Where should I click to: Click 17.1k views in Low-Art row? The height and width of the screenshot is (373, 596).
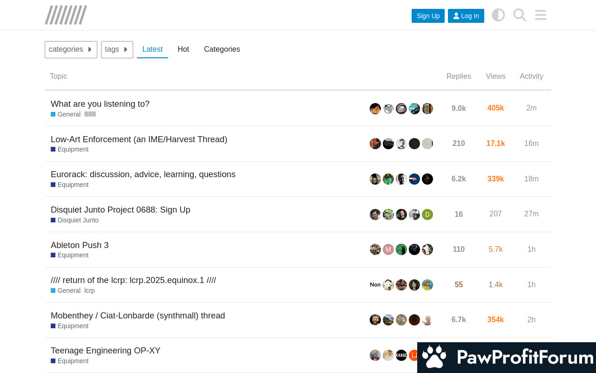(495, 144)
